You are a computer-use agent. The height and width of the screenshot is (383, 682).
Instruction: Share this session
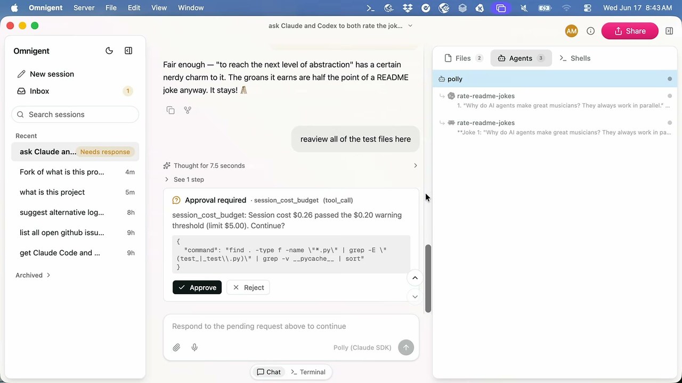coord(630,31)
